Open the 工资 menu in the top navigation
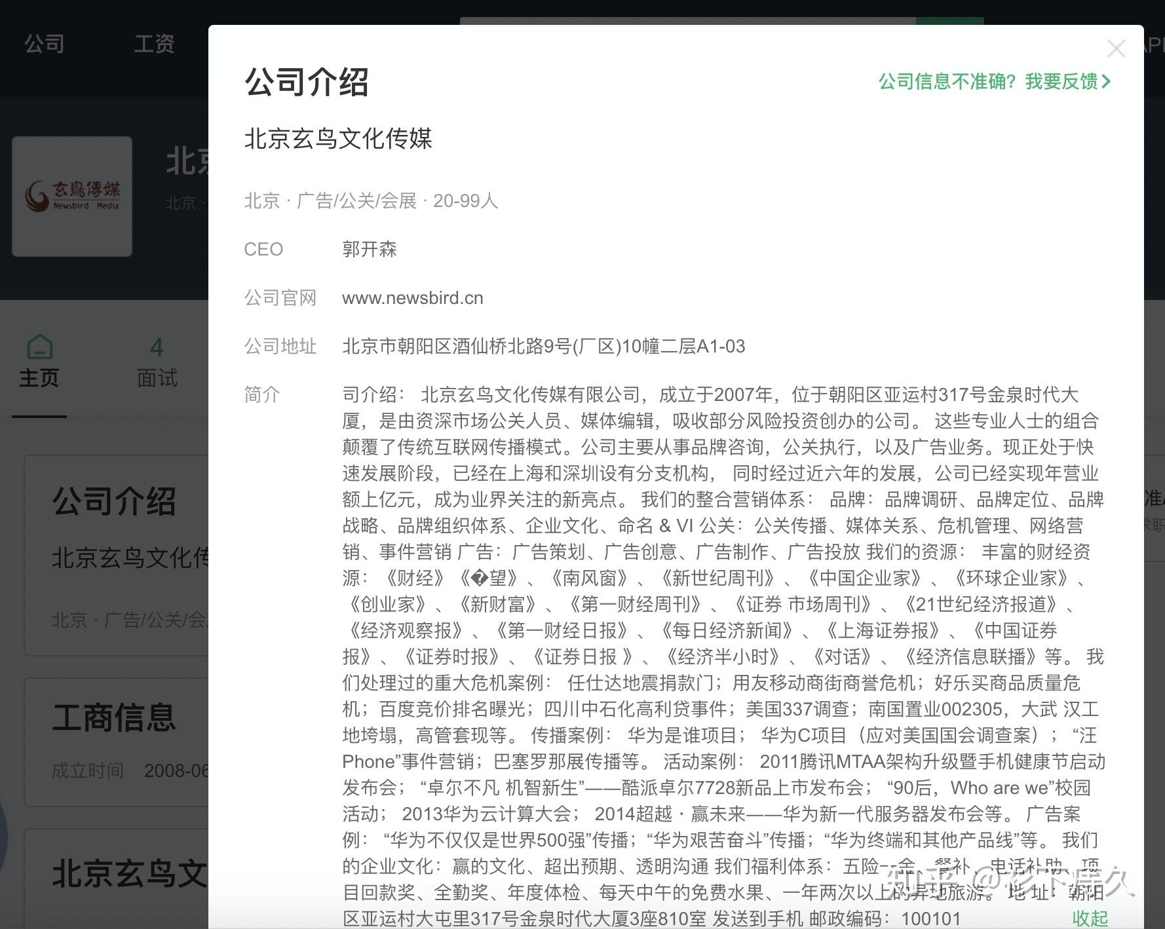The image size is (1165, 929). click(154, 44)
